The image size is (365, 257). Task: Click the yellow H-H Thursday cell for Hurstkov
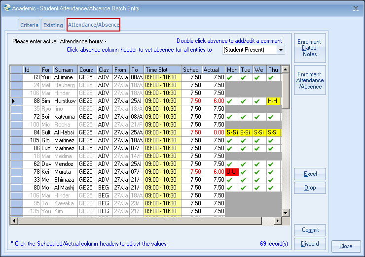(273, 101)
